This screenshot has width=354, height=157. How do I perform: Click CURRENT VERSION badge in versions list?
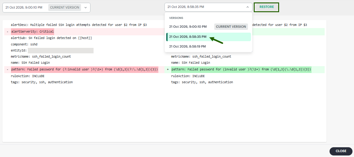(231, 27)
